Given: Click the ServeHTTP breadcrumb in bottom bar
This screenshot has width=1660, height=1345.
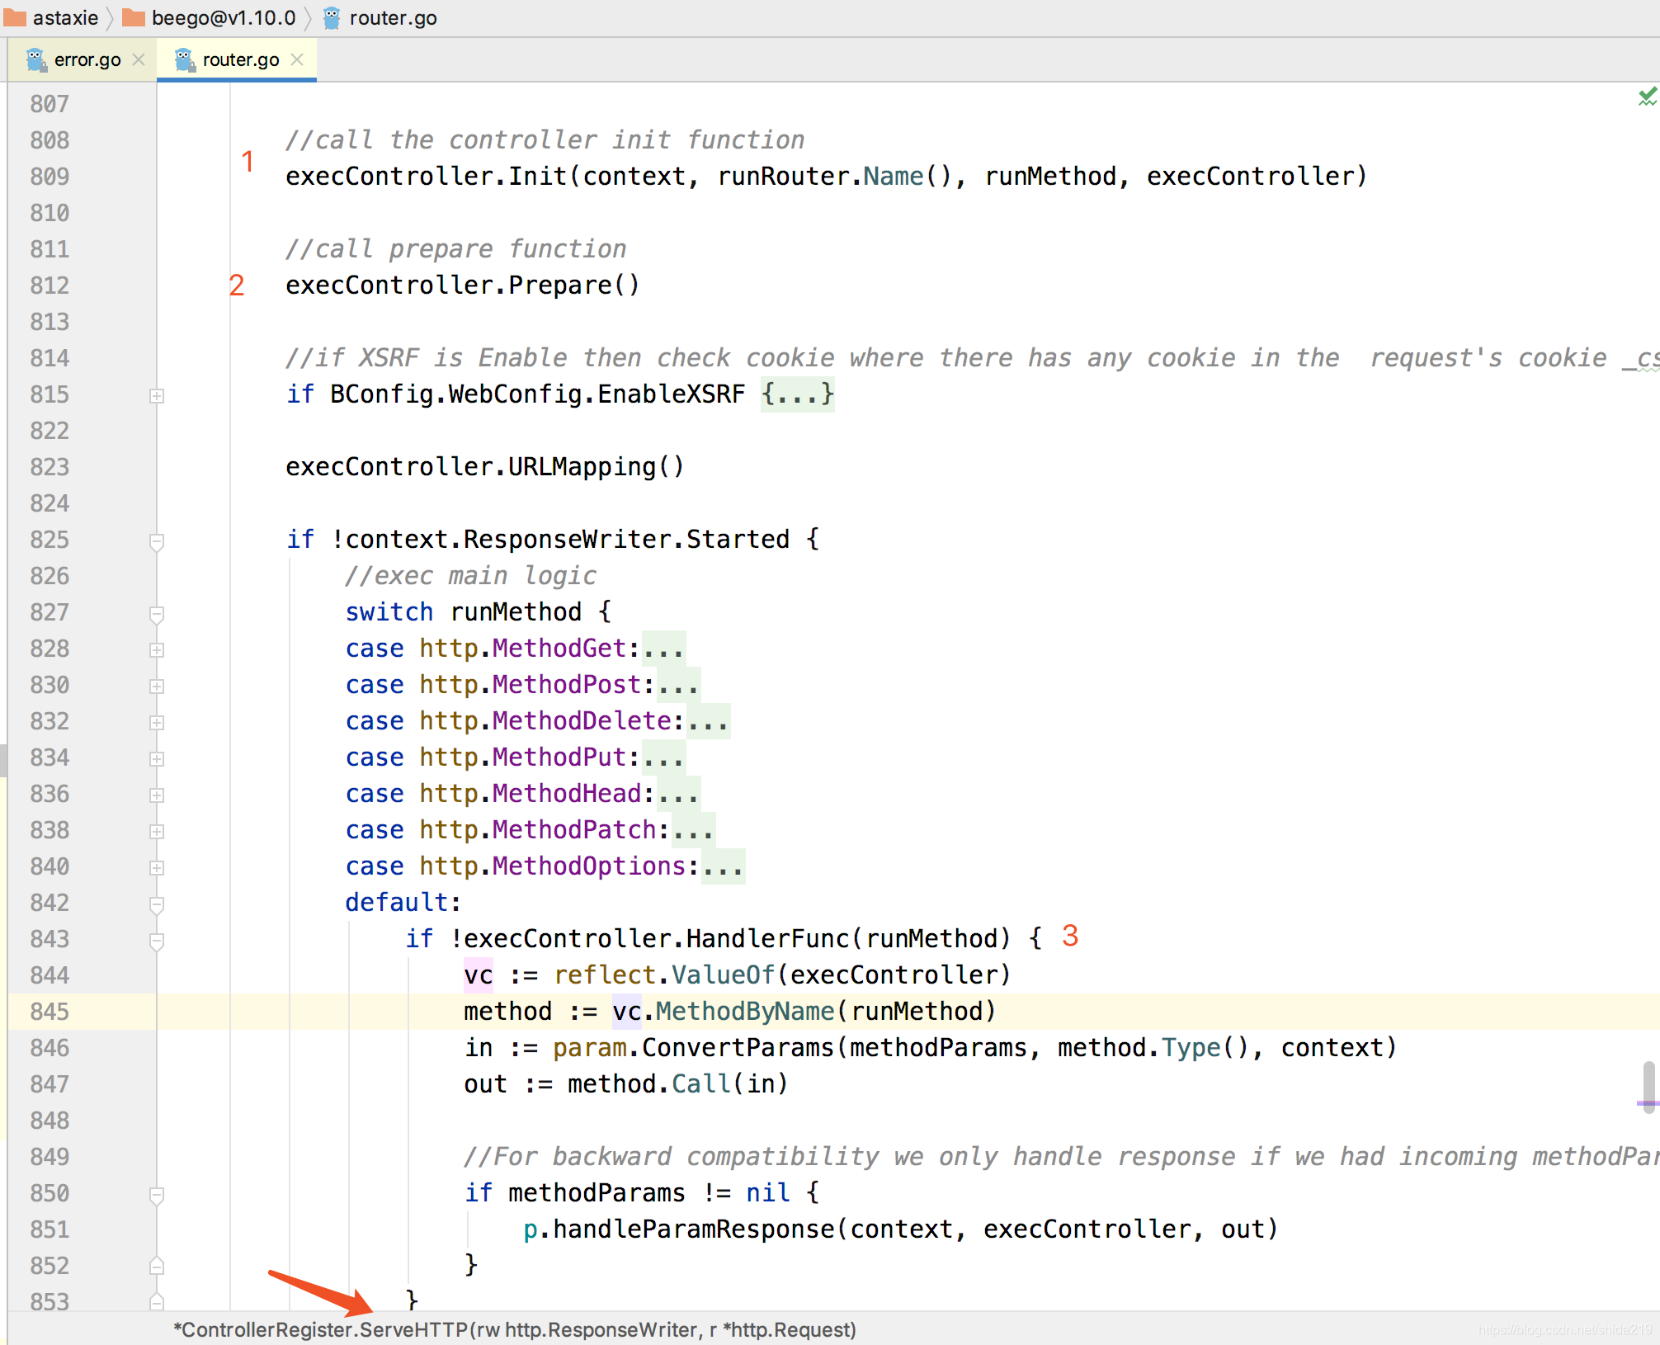Looking at the screenshot, I should pos(515,1329).
